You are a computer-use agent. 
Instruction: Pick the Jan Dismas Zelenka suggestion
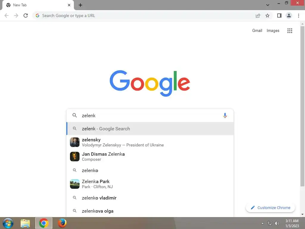point(150,157)
